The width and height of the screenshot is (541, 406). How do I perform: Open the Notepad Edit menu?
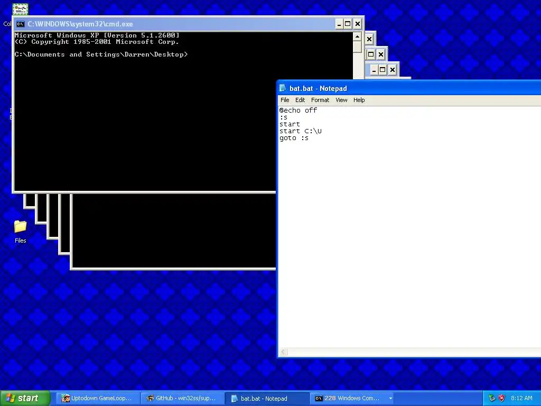tap(300, 100)
